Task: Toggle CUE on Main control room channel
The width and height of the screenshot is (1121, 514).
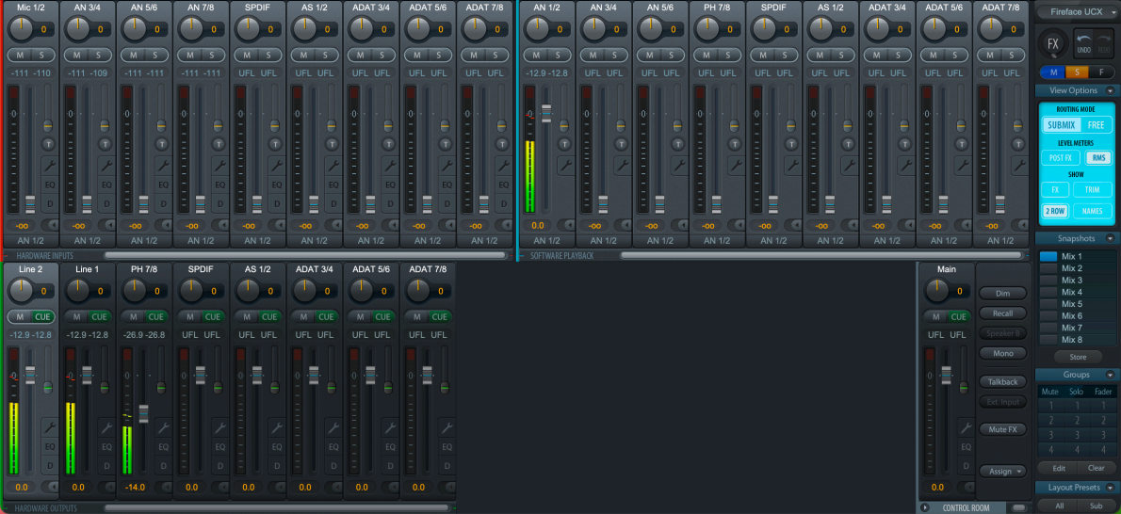Action: point(958,316)
